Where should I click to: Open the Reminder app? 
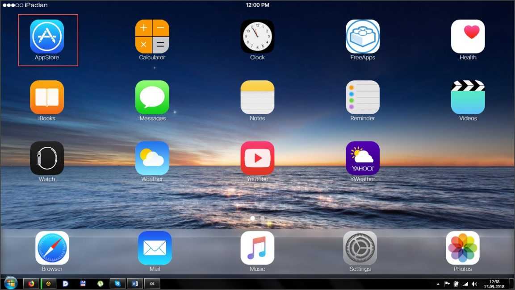(363, 97)
